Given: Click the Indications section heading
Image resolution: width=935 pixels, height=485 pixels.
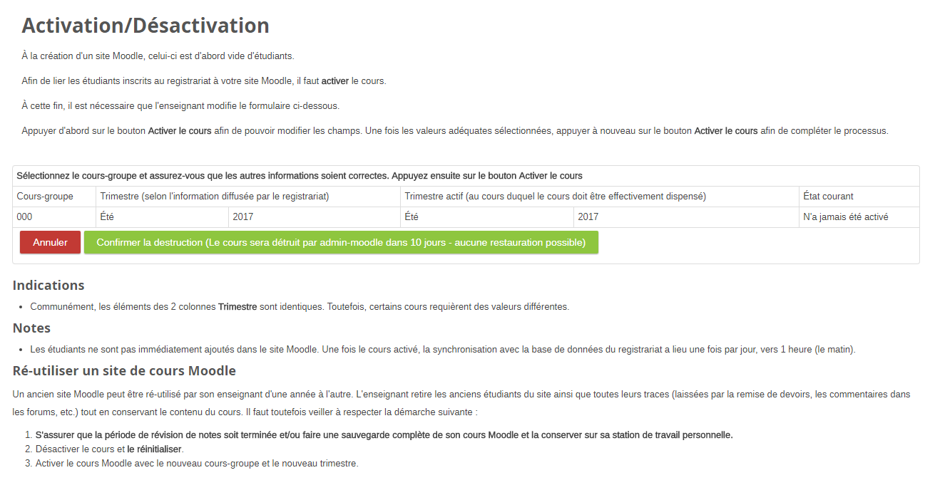Looking at the screenshot, I should [48, 286].
